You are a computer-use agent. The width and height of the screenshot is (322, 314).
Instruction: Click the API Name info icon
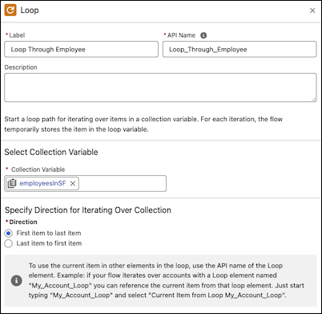pyautogui.click(x=203, y=35)
